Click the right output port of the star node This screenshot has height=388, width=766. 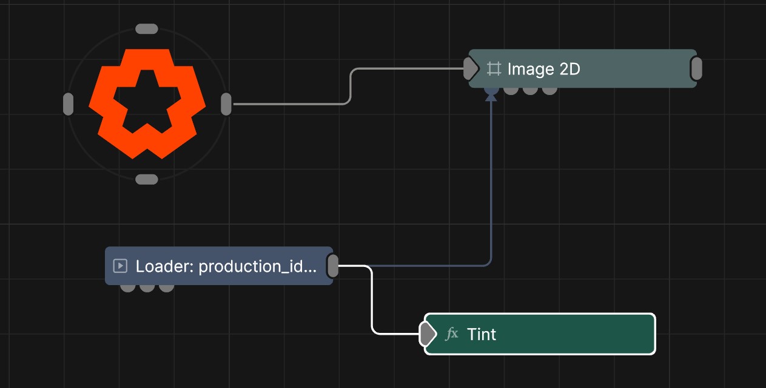tap(227, 103)
